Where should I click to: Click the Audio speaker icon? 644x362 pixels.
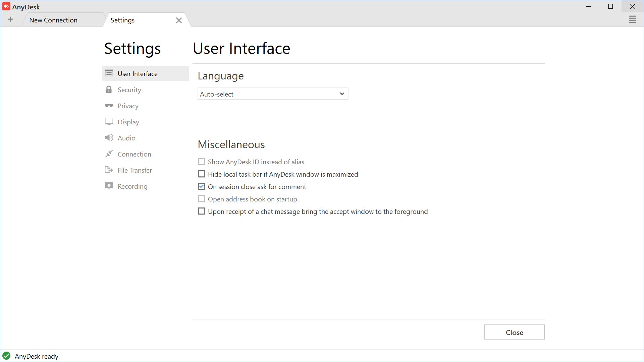pyautogui.click(x=109, y=138)
